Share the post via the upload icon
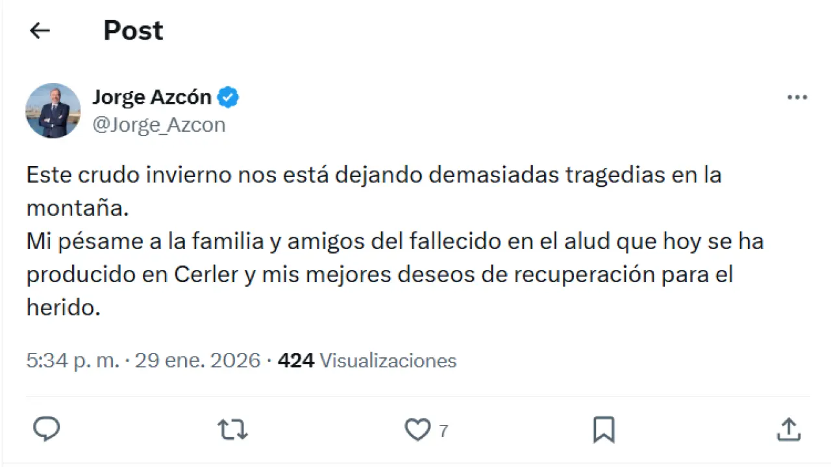 (x=788, y=429)
